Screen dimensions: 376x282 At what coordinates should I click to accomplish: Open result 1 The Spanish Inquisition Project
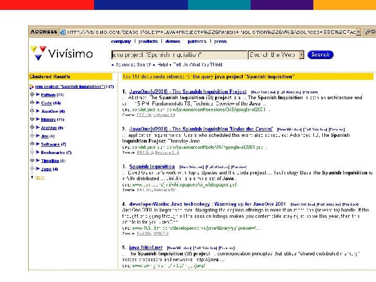point(188,91)
